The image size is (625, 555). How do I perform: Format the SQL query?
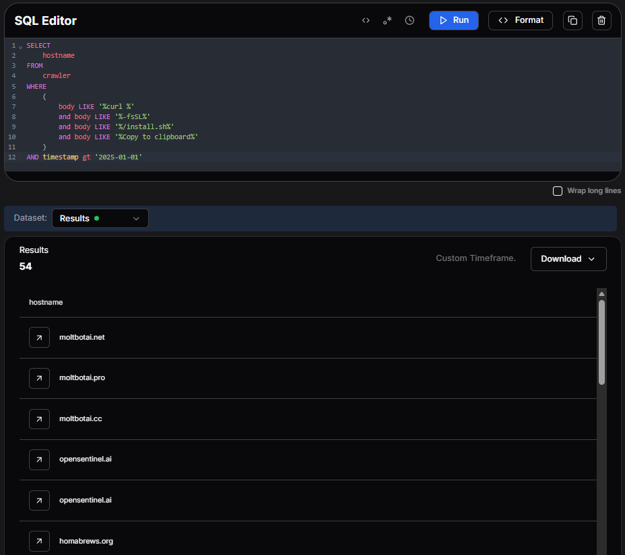pyautogui.click(x=520, y=20)
